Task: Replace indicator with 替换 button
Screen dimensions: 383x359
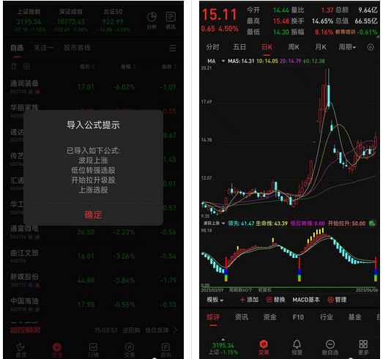Action: coord(276,300)
